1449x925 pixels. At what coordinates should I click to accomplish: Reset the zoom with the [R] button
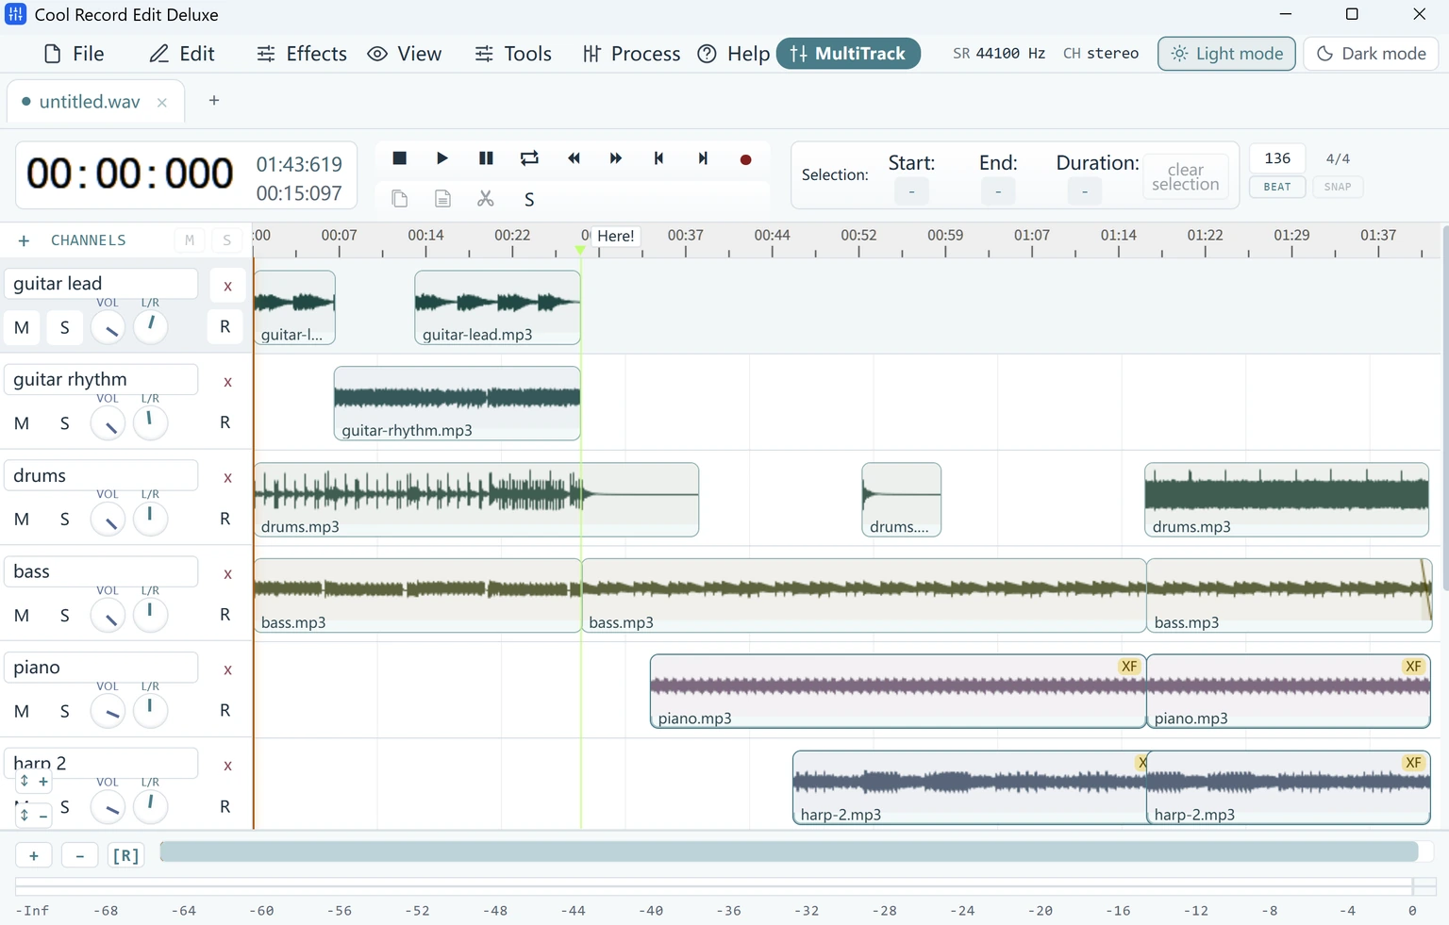click(125, 855)
